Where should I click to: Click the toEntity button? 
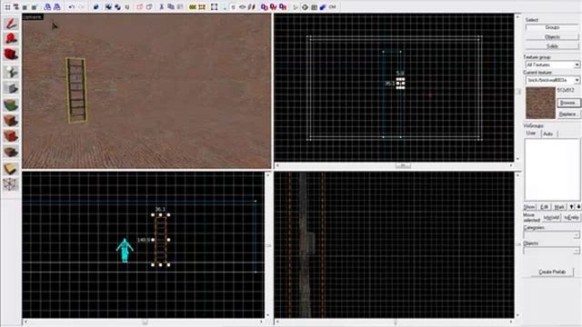click(x=571, y=218)
